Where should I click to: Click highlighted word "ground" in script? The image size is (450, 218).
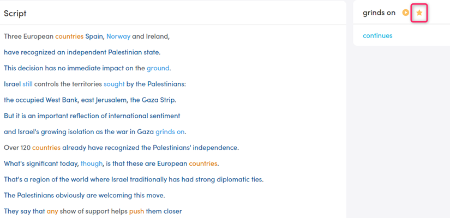click(x=158, y=68)
